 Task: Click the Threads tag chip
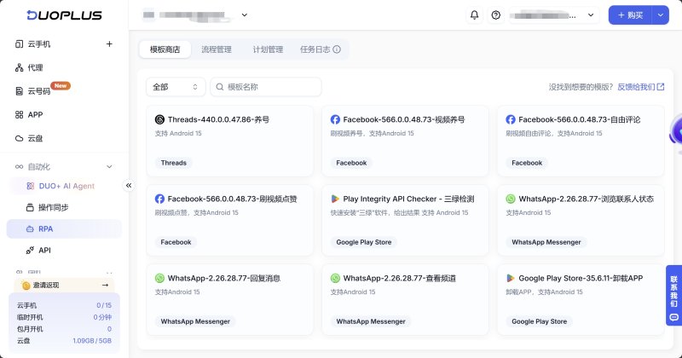174,163
